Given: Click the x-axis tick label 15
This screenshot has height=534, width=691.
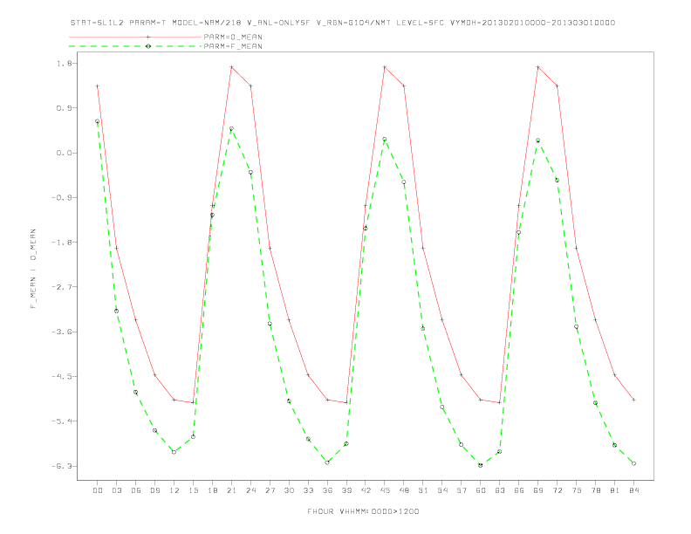Looking at the screenshot, I should (193, 490).
